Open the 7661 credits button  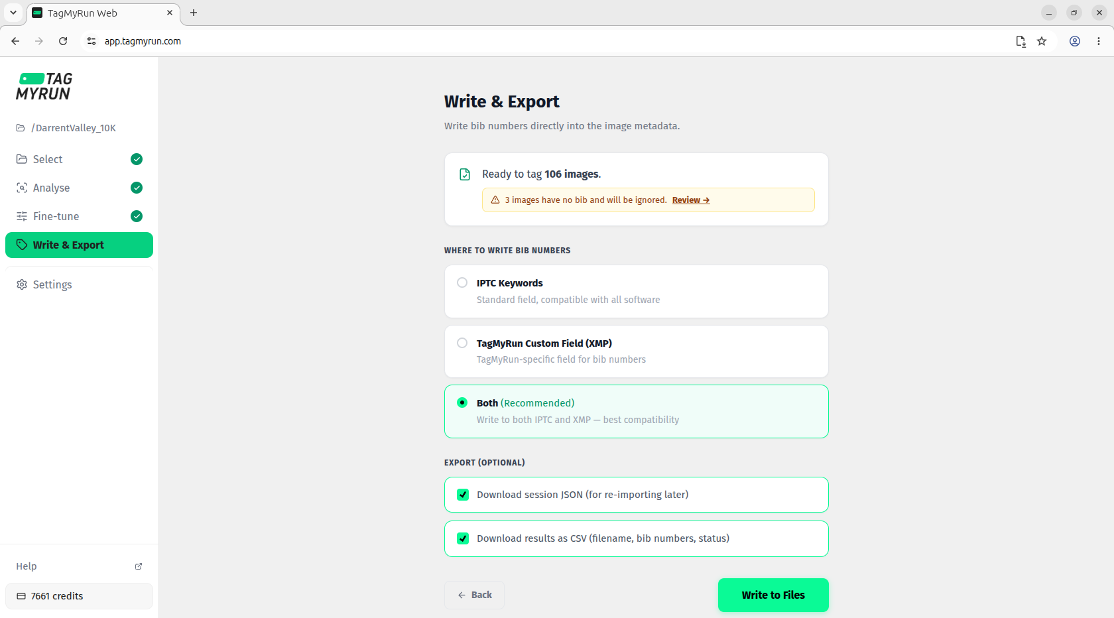[x=79, y=596]
